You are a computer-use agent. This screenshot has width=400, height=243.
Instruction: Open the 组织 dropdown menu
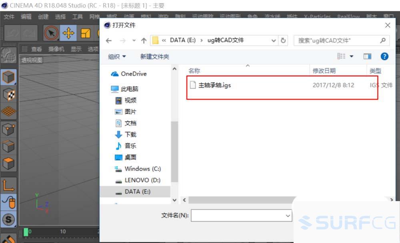[x=117, y=57]
